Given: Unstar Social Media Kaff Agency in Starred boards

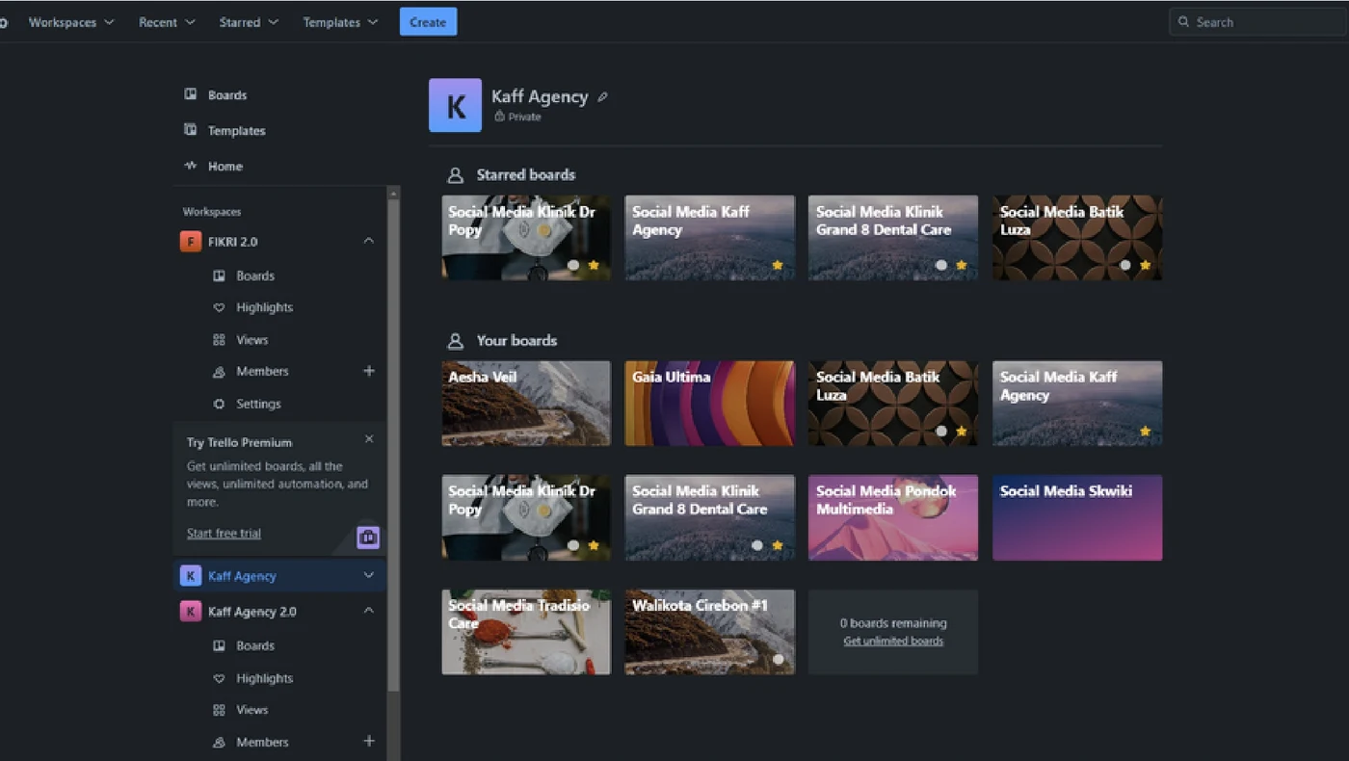Looking at the screenshot, I should tap(778, 265).
